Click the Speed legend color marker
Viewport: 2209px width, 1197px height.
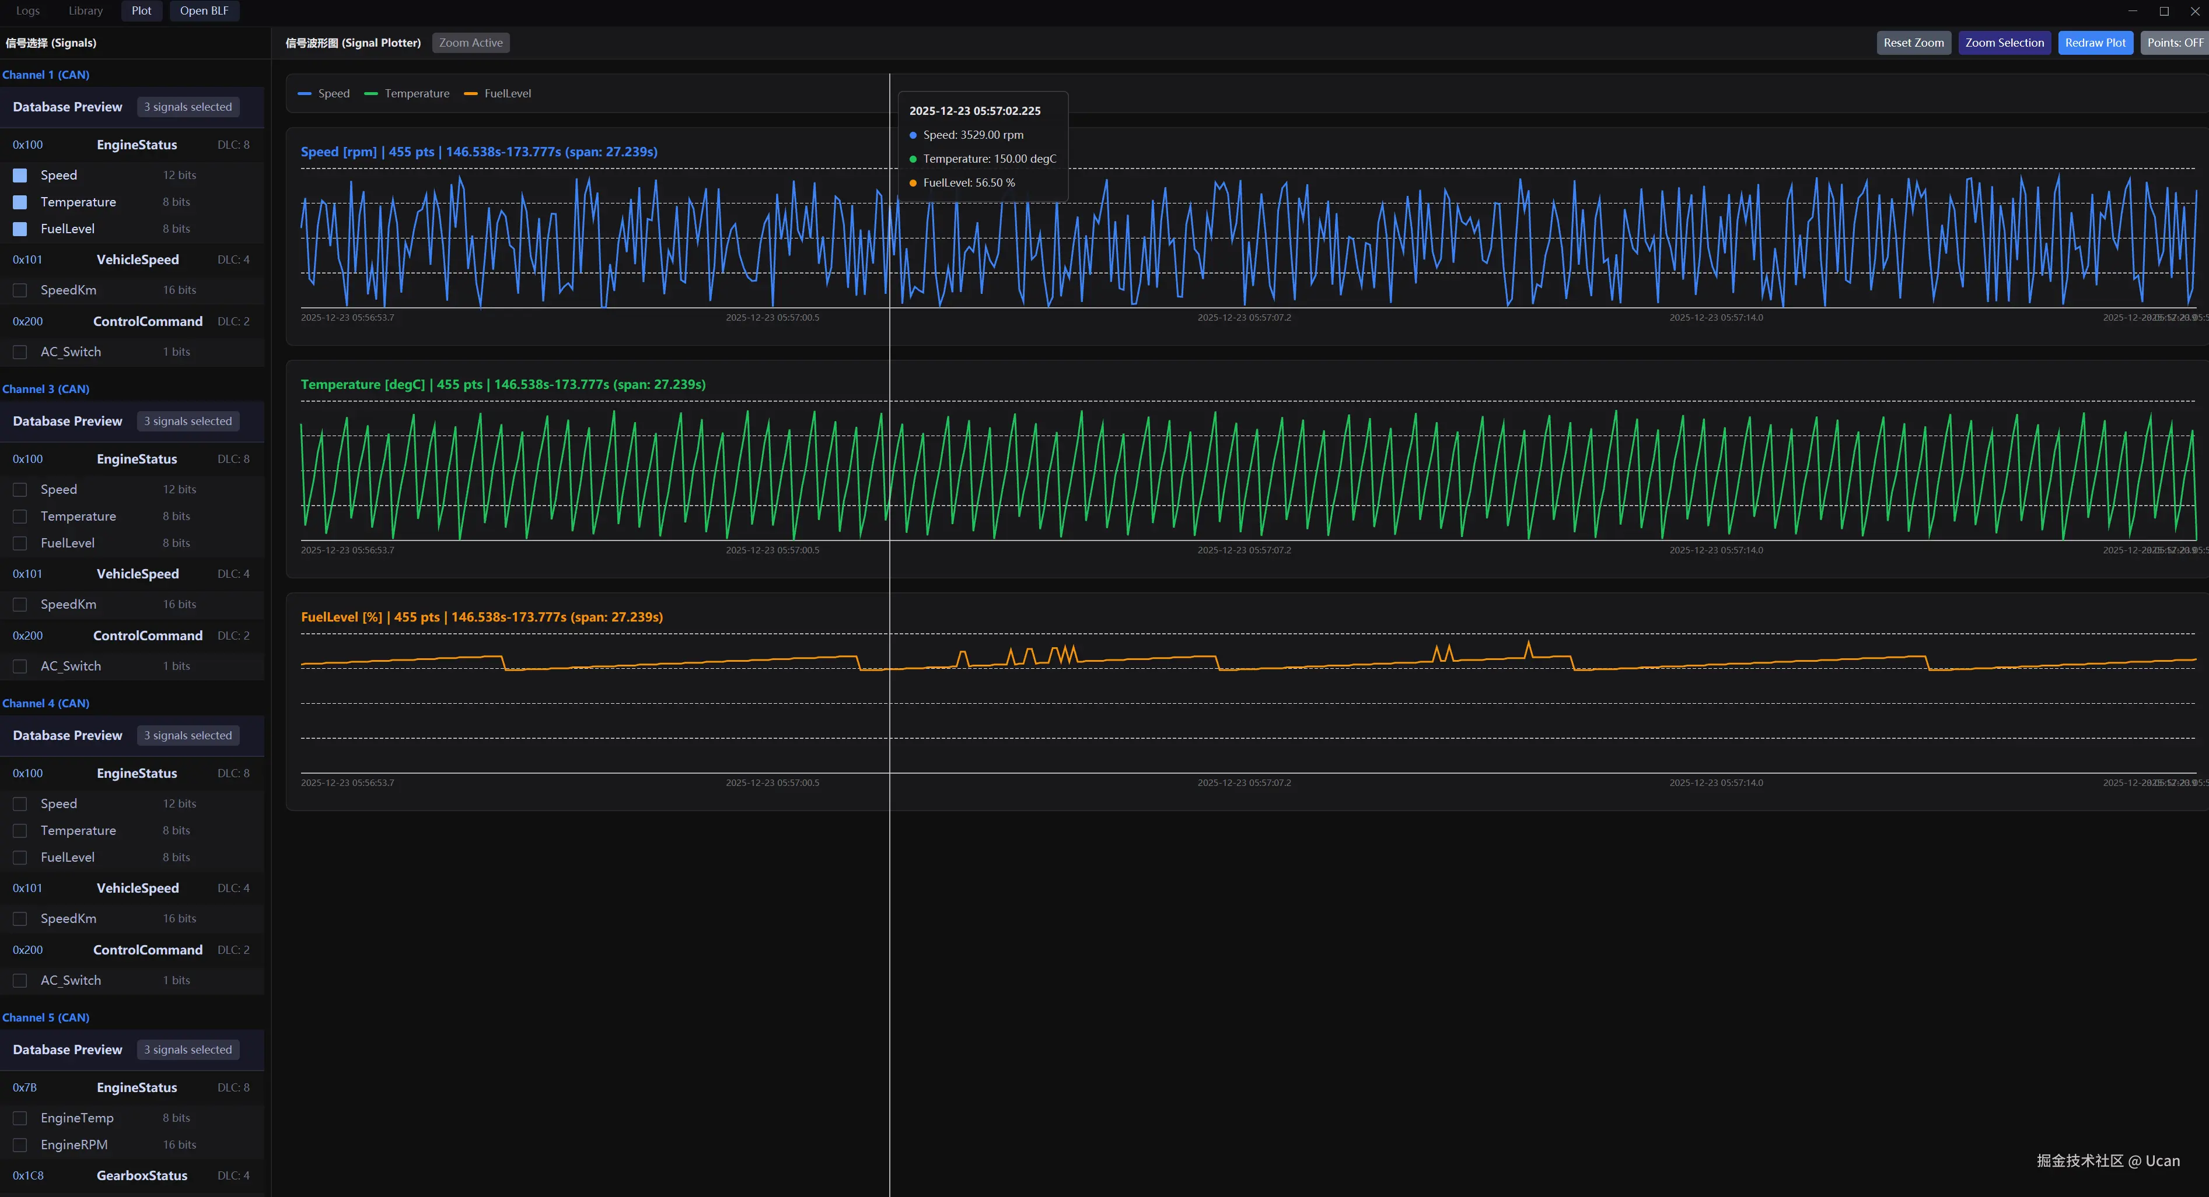[305, 93]
